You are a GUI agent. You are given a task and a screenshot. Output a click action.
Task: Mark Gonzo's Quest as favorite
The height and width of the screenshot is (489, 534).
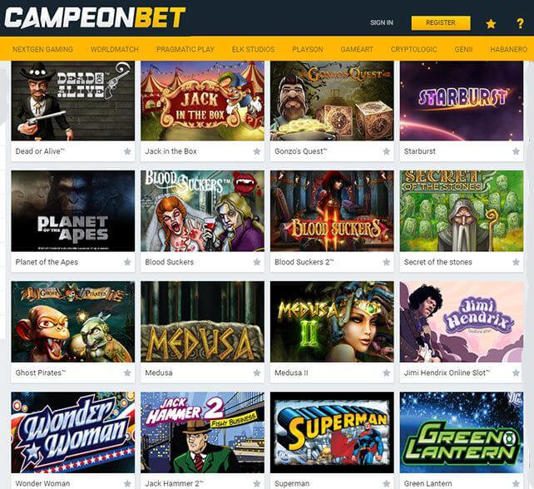coord(386,151)
